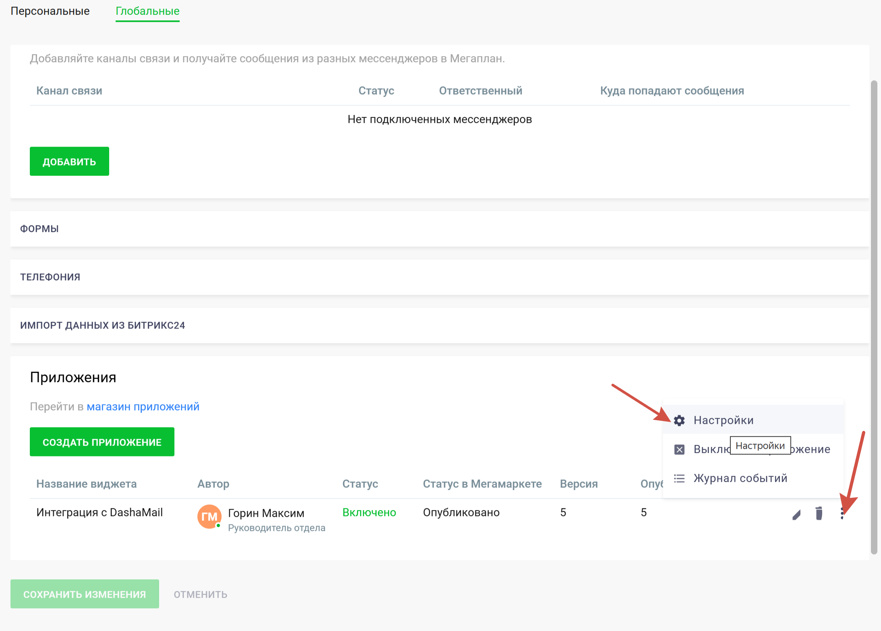881x631 pixels.
Task: Expand the ФОРМЫ section
Action: point(39,229)
